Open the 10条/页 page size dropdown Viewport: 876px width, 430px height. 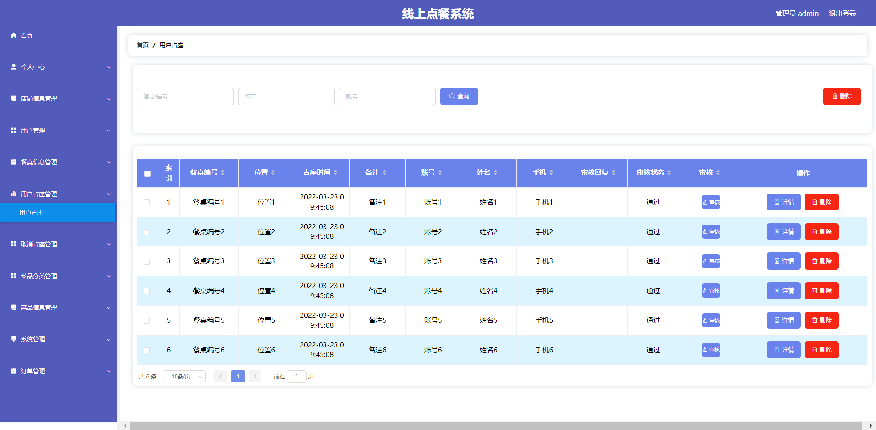(x=184, y=377)
